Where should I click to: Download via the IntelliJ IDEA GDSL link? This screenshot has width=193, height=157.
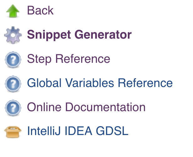click(78, 132)
